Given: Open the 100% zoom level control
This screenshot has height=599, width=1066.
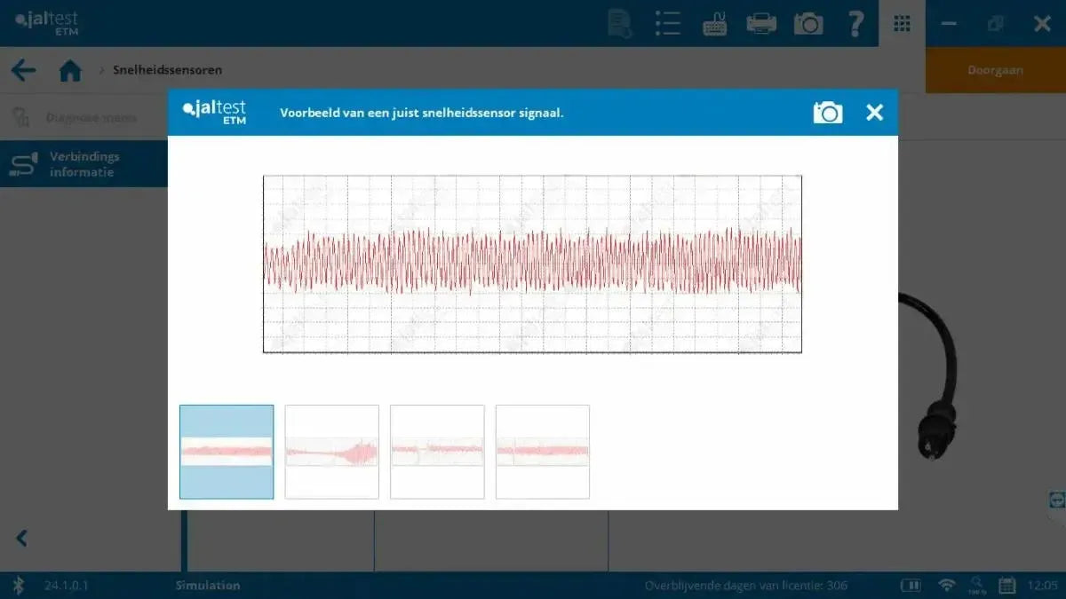Looking at the screenshot, I should [x=977, y=585].
